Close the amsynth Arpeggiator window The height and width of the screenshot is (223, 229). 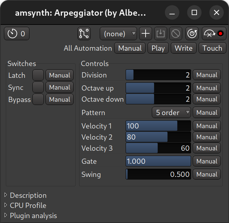[x=217, y=12]
